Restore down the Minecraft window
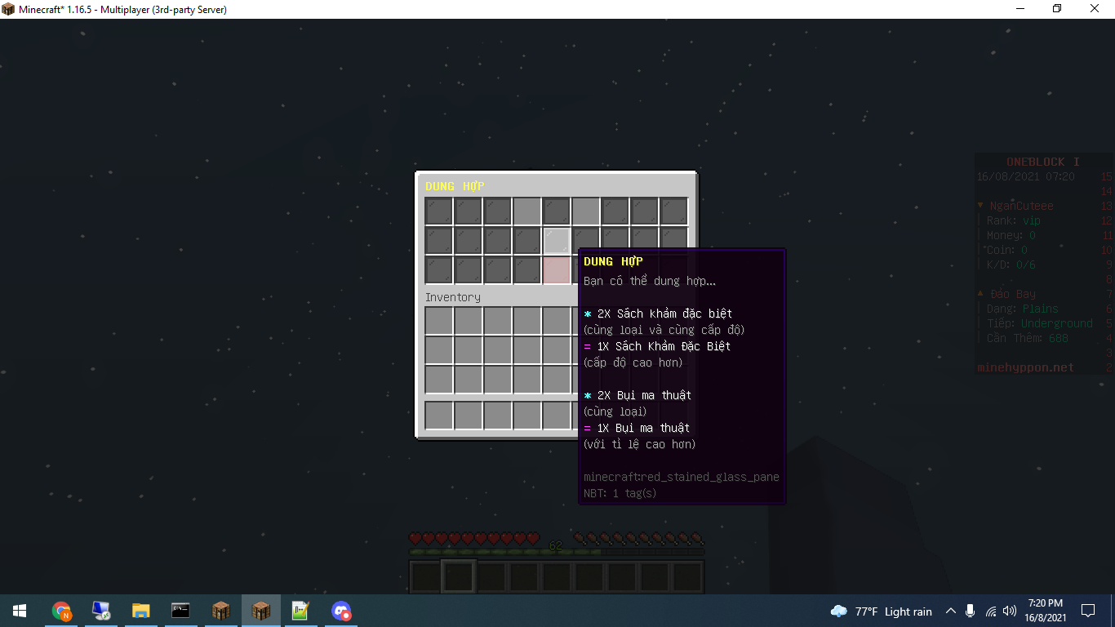 pyautogui.click(x=1058, y=9)
